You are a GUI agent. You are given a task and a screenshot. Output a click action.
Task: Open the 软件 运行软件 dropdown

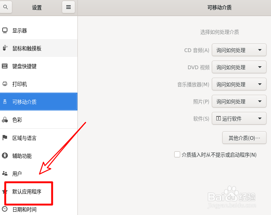[x=239, y=118]
